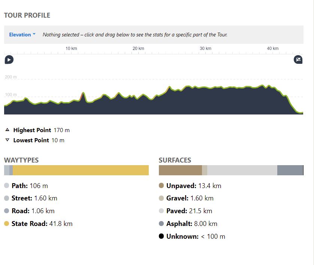Click the Unknown black legend dot
The image size is (314, 265).
click(x=161, y=236)
